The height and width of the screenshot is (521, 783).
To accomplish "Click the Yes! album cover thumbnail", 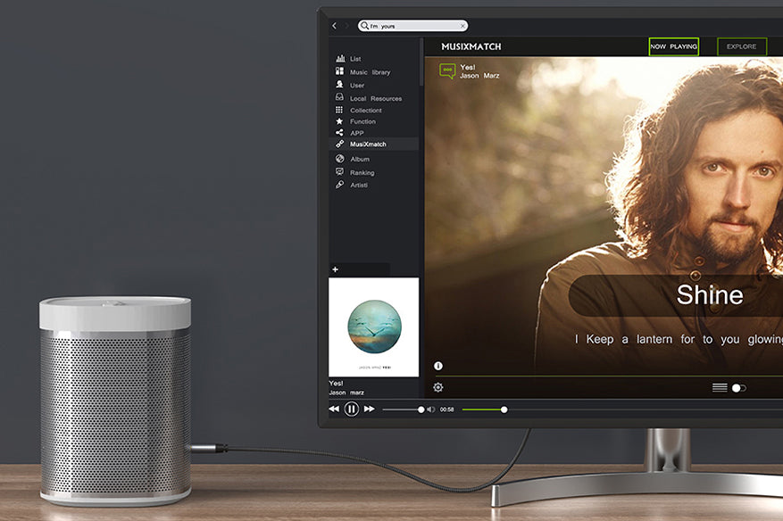I will [x=373, y=327].
